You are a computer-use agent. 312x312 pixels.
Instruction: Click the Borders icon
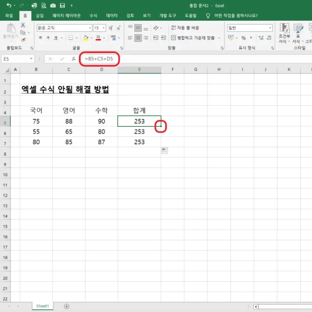click(71, 38)
